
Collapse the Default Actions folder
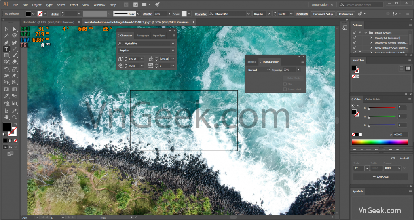pos(365,33)
